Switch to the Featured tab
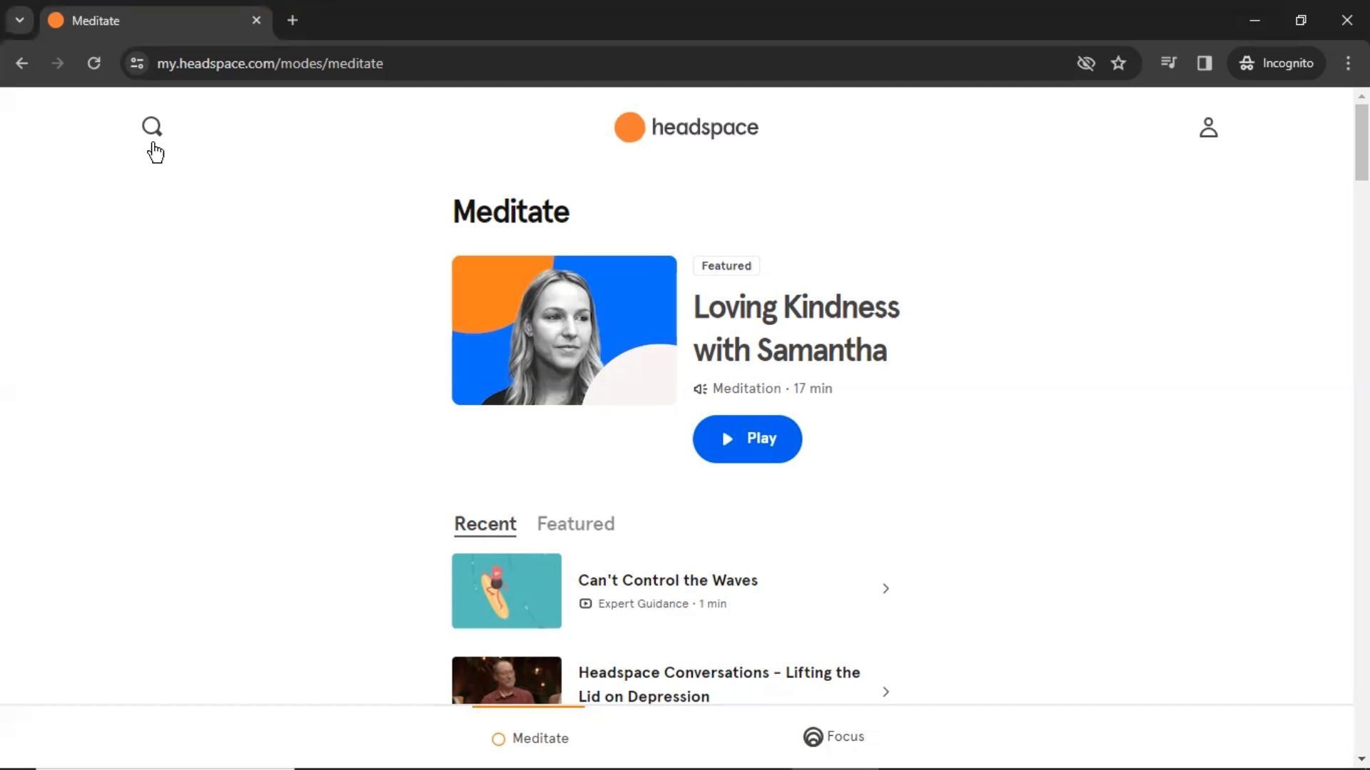This screenshot has height=770, width=1370. pyautogui.click(x=575, y=524)
